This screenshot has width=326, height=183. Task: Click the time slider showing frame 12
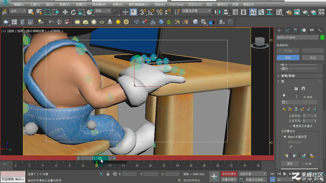pyautogui.click(x=96, y=158)
